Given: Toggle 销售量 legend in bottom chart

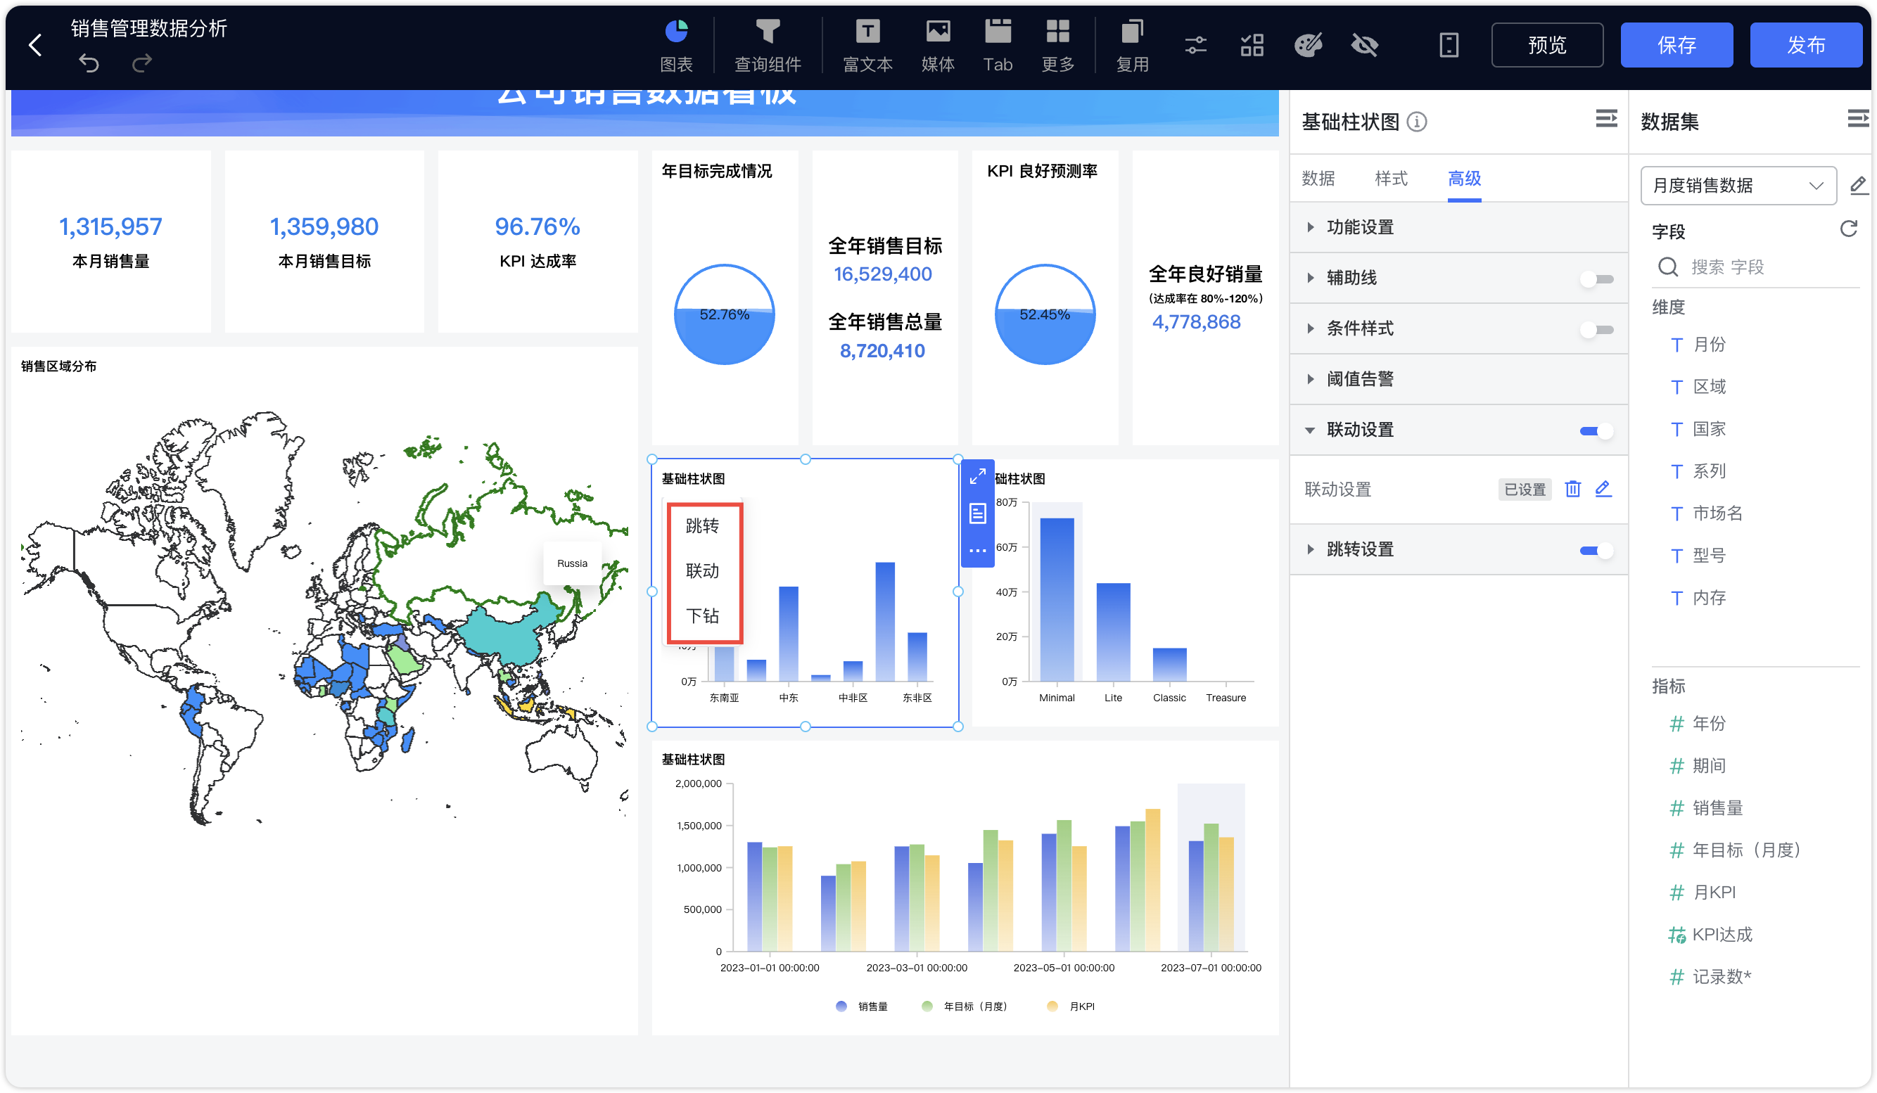Looking at the screenshot, I should click(862, 1006).
